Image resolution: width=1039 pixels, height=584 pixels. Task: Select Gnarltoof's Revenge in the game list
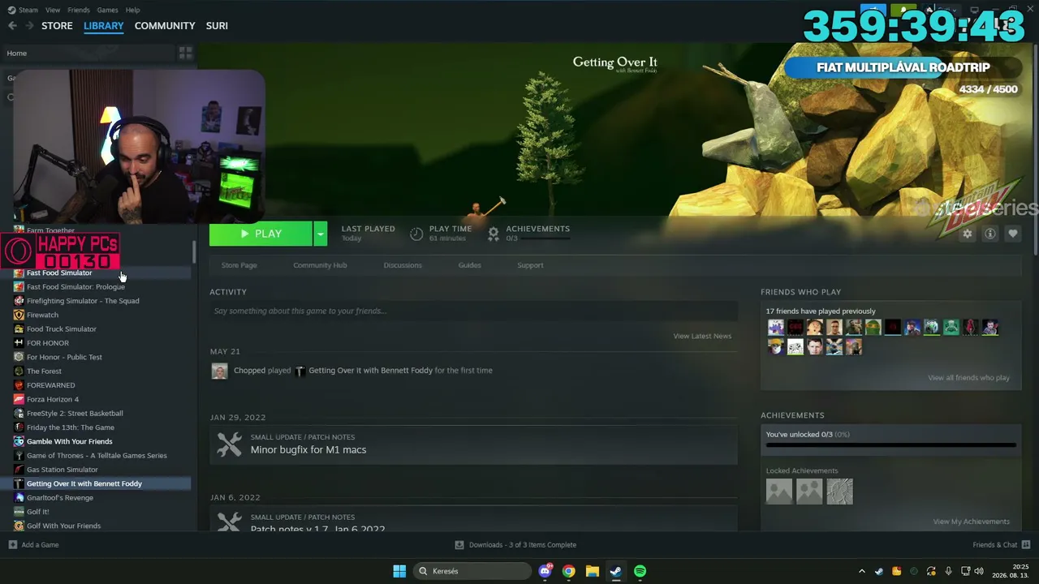click(60, 498)
